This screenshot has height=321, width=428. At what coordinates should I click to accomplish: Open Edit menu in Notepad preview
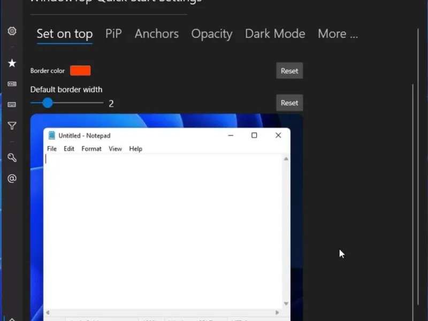tap(69, 149)
